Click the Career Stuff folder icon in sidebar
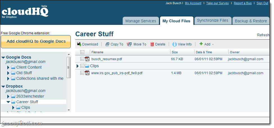274x128 pixels. [13, 102]
